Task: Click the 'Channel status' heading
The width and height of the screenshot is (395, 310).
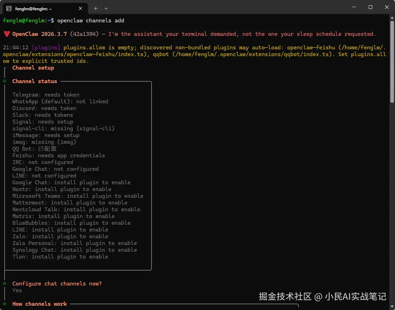Action: (x=35, y=81)
